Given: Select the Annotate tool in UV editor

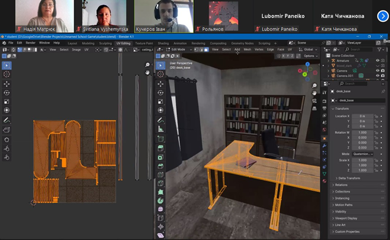Looking at the screenshot, I should (7, 121).
